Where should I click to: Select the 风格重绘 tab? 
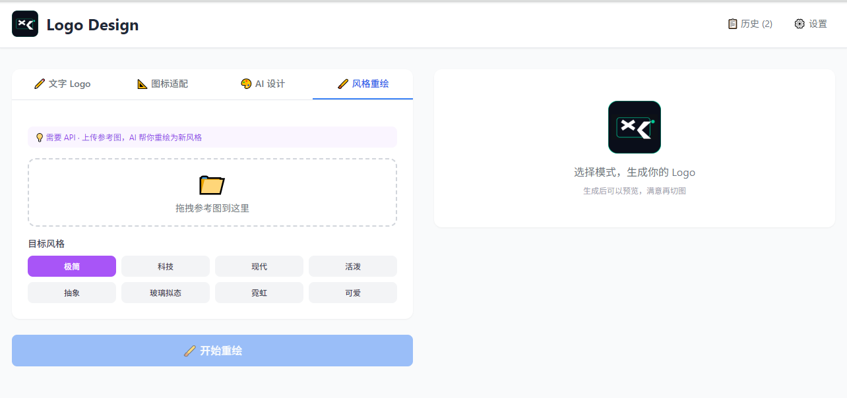tap(363, 84)
